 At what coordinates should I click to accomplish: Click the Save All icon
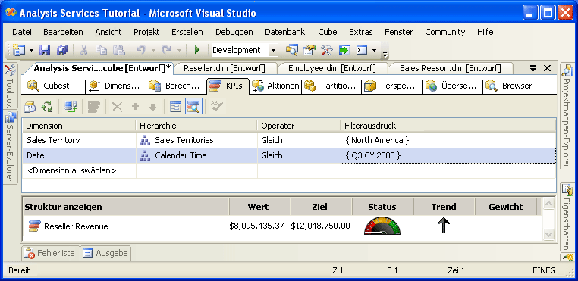click(62, 50)
